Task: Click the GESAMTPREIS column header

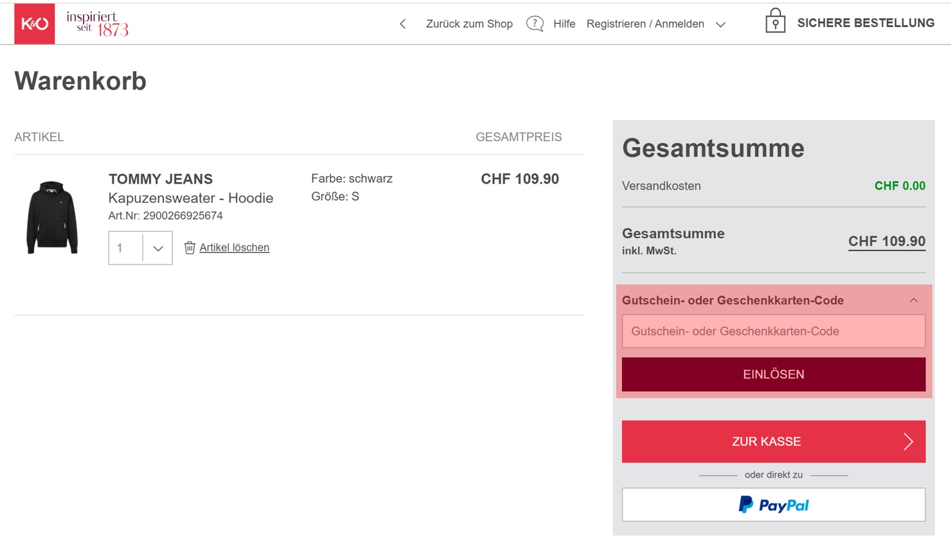Action: pos(519,137)
